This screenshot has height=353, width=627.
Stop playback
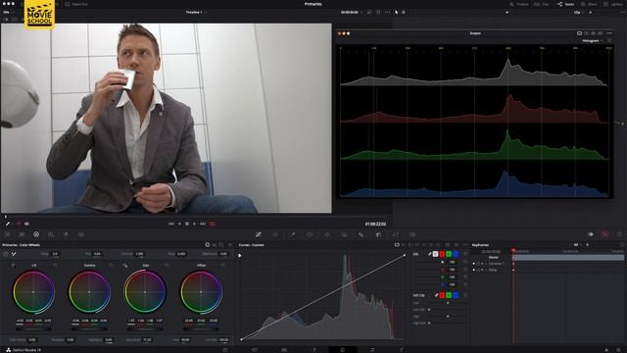pyautogui.click(x=187, y=224)
